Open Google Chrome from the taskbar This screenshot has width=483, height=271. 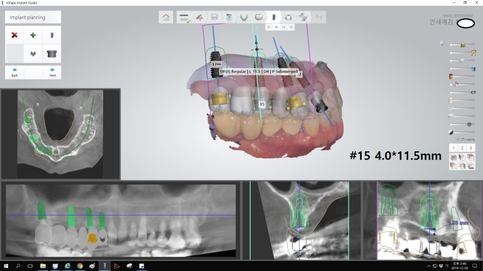[80, 266]
